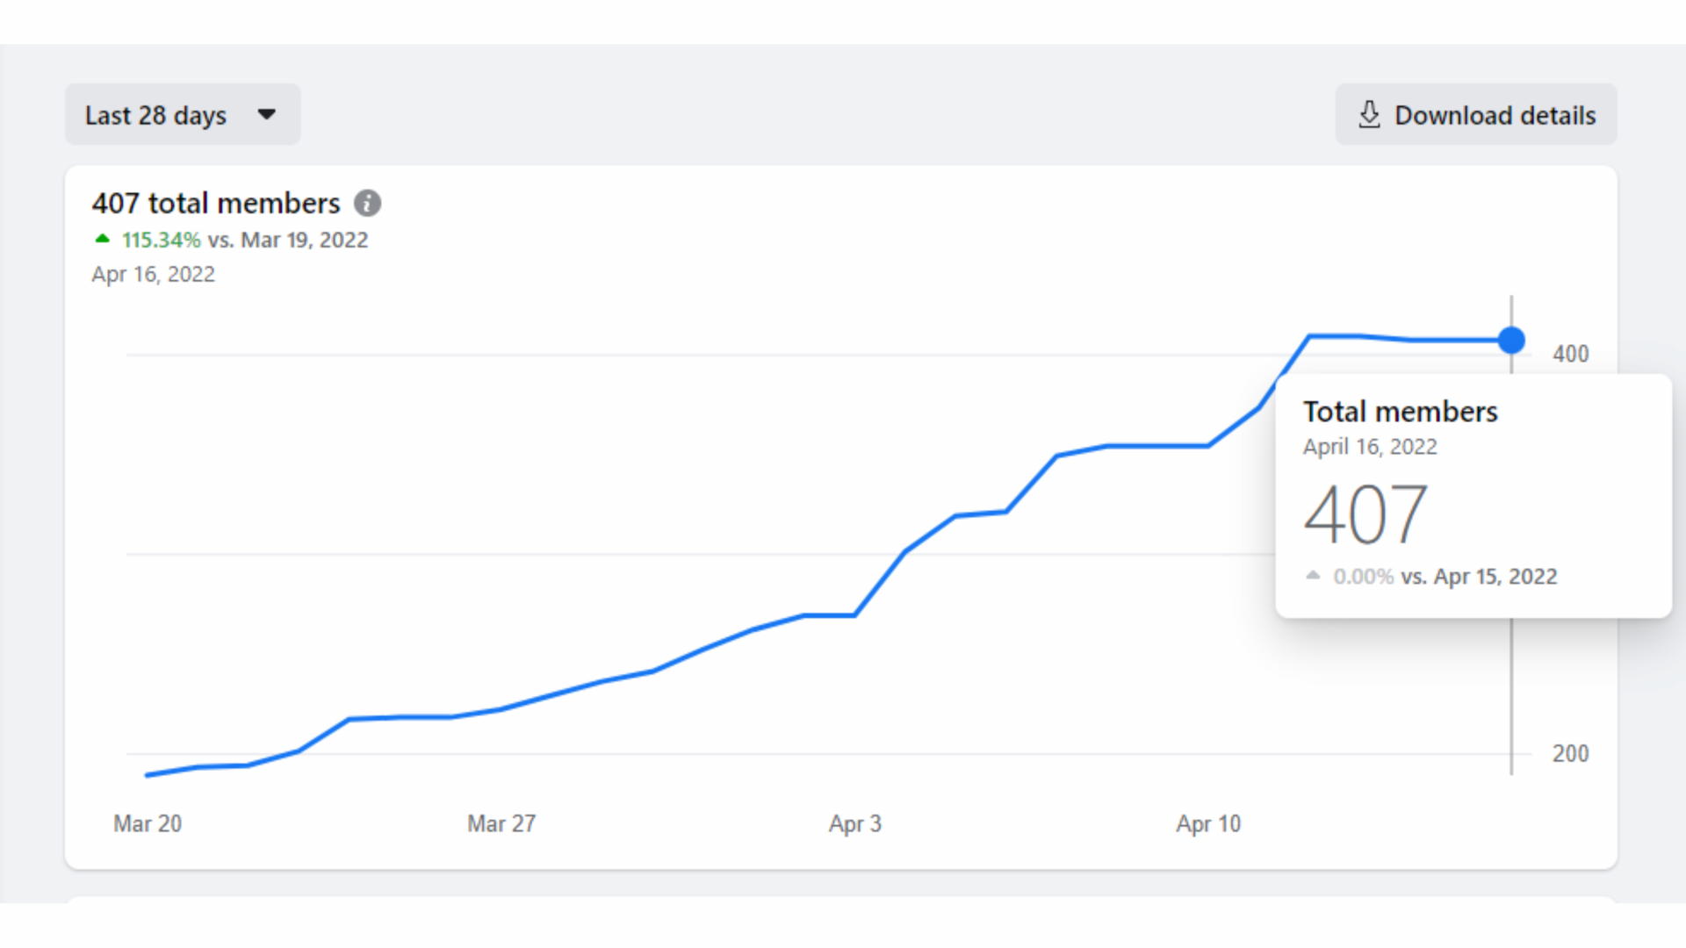Click the 115.34% growth percentage
Screen dimensions: 1686x948
[162, 241]
